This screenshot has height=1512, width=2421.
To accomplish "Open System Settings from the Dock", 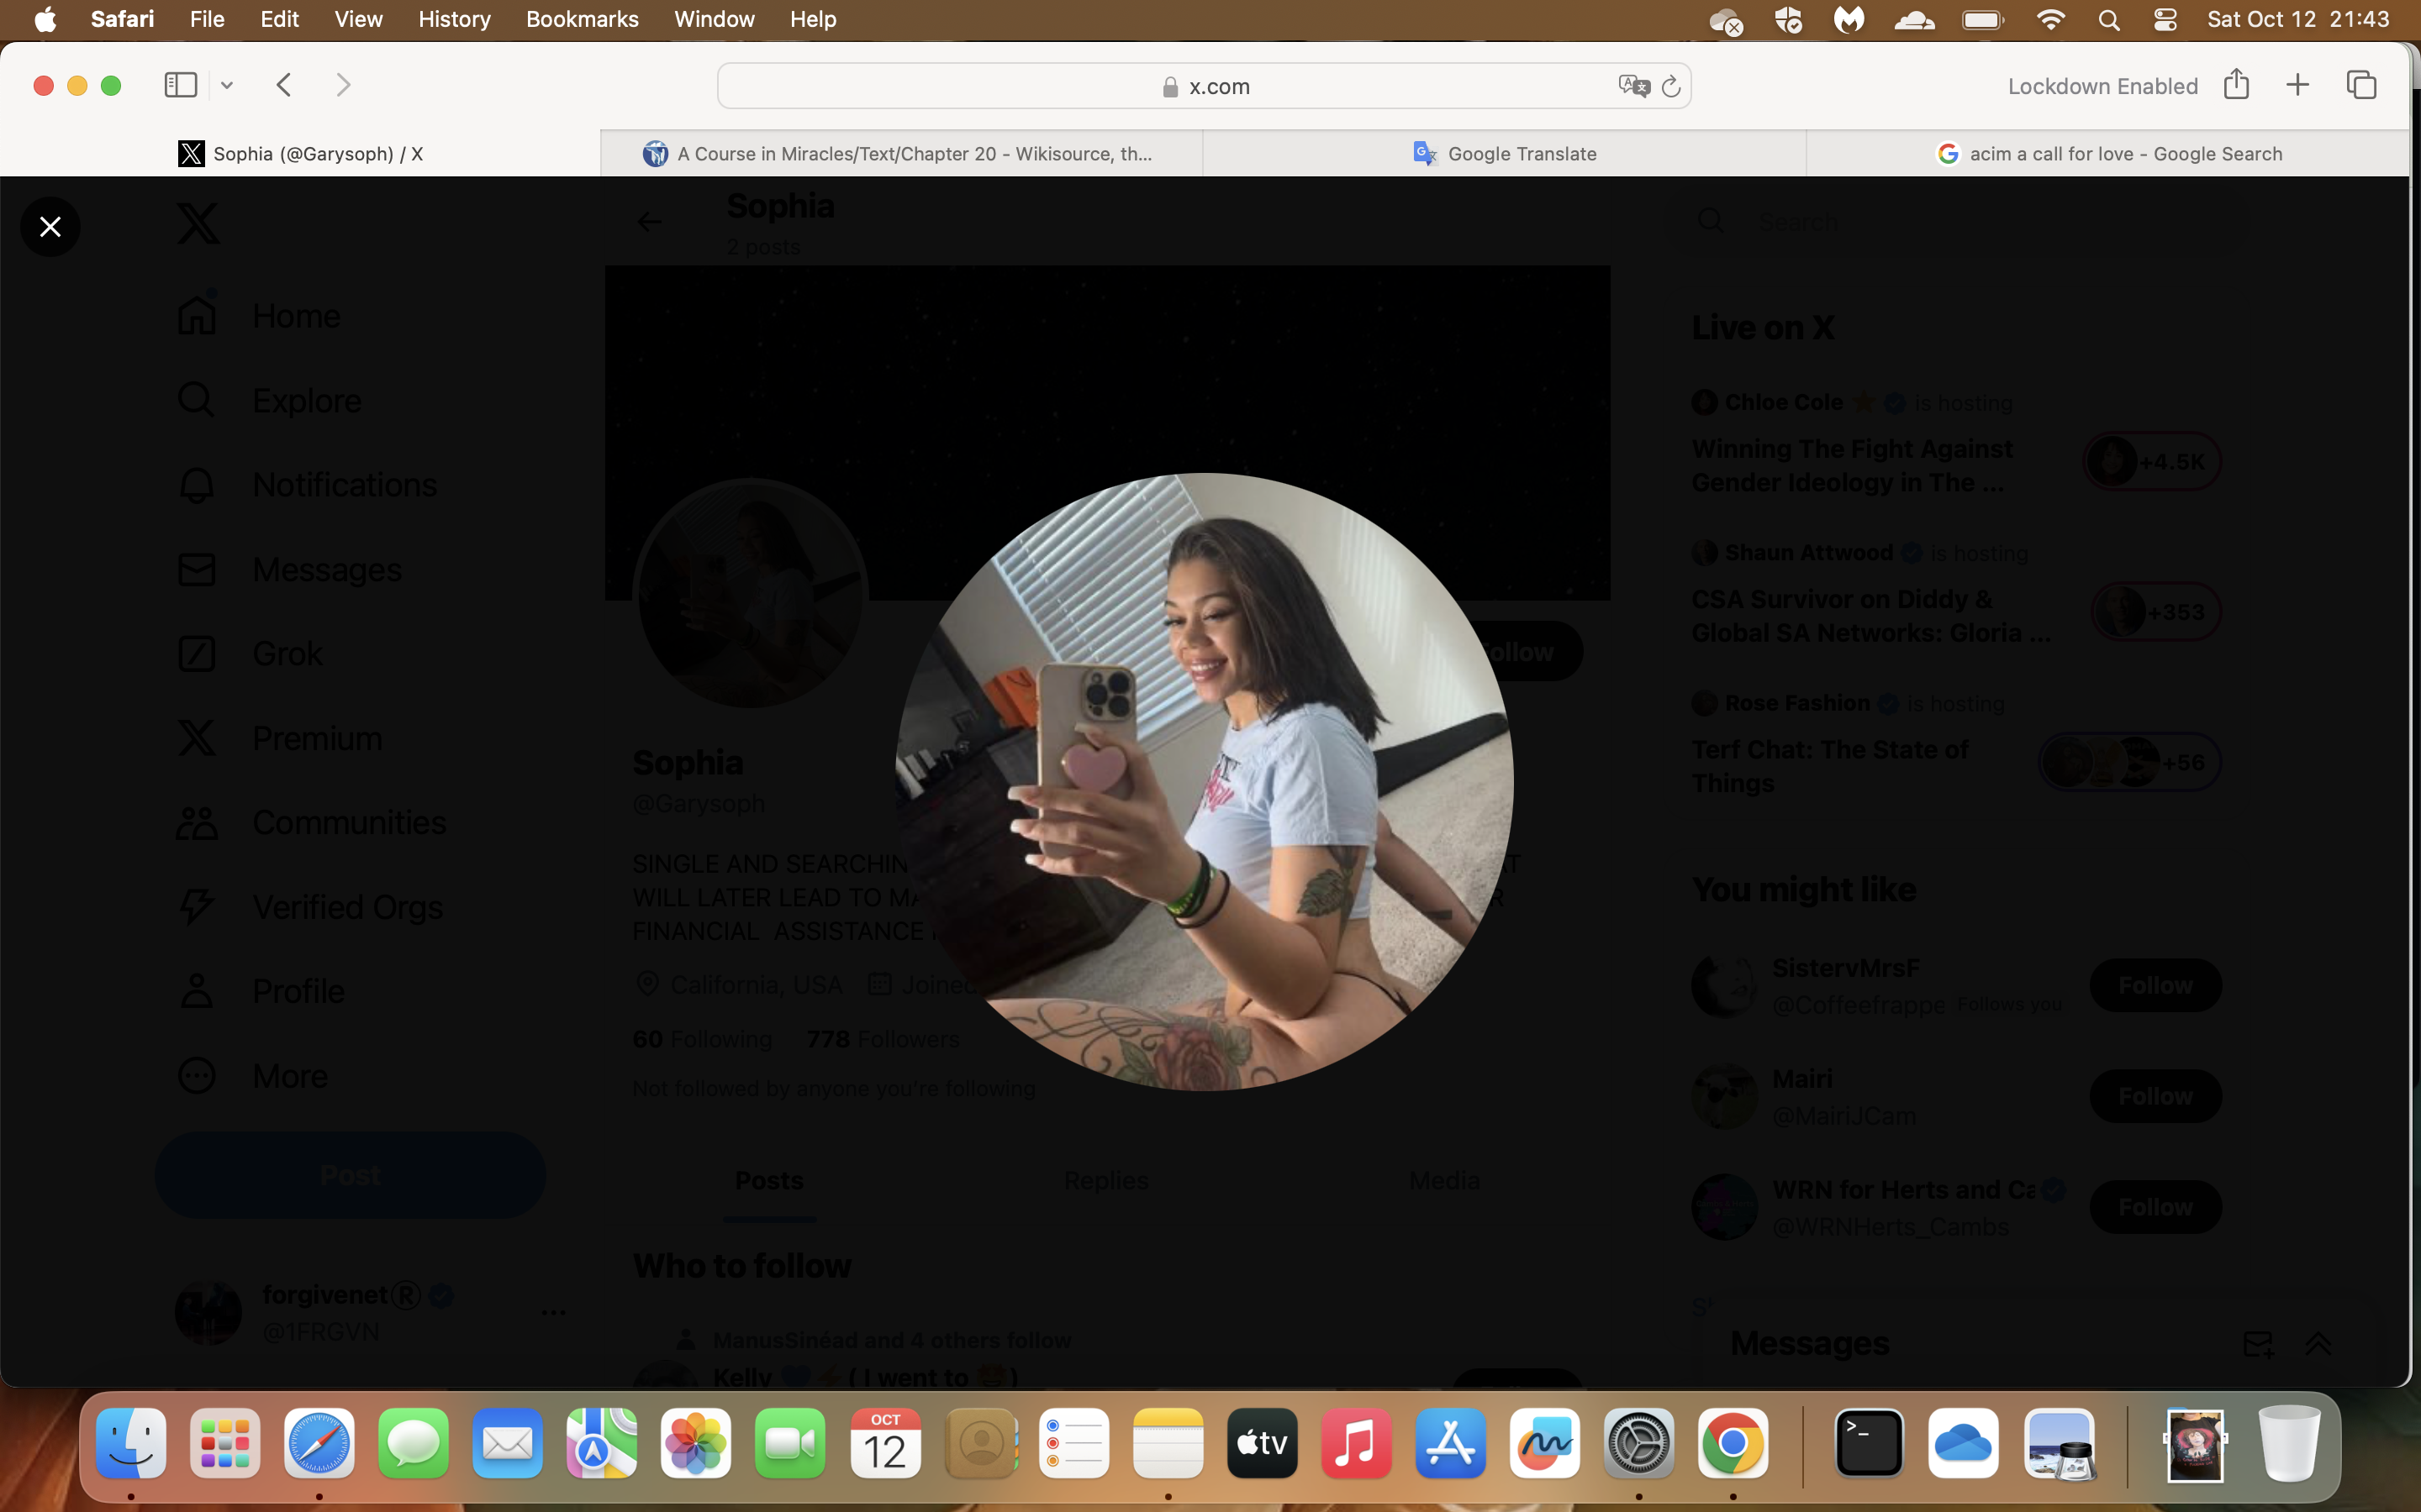I will click(1638, 1443).
